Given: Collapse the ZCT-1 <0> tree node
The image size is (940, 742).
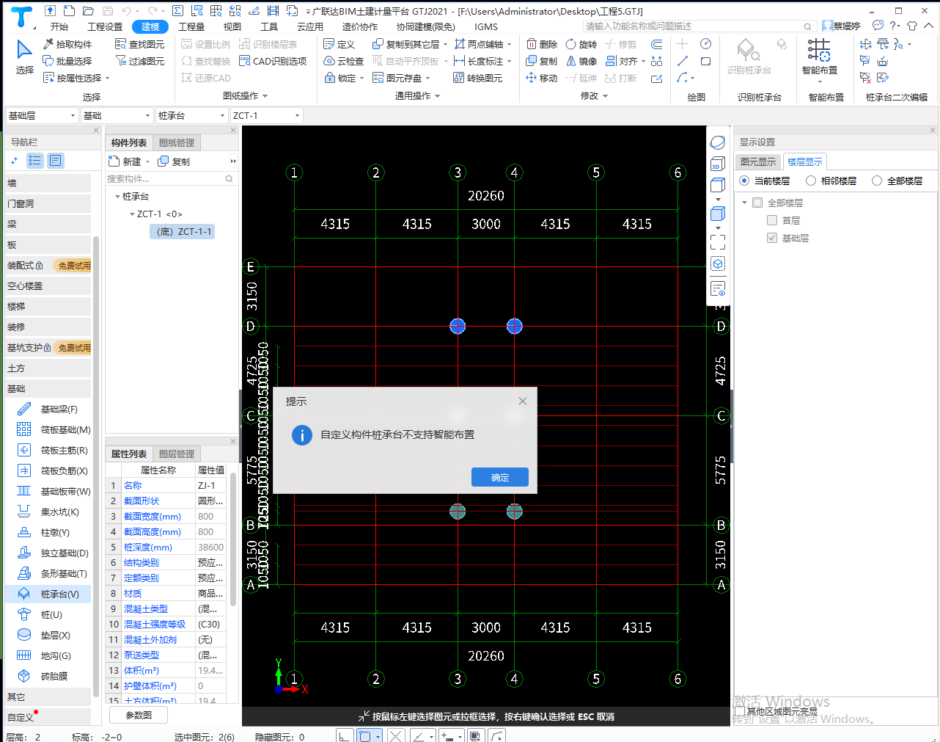Looking at the screenshot, I should [132, 214].
